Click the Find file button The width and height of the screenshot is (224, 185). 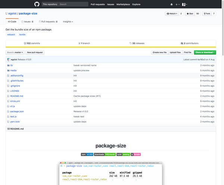click(187, 53)
